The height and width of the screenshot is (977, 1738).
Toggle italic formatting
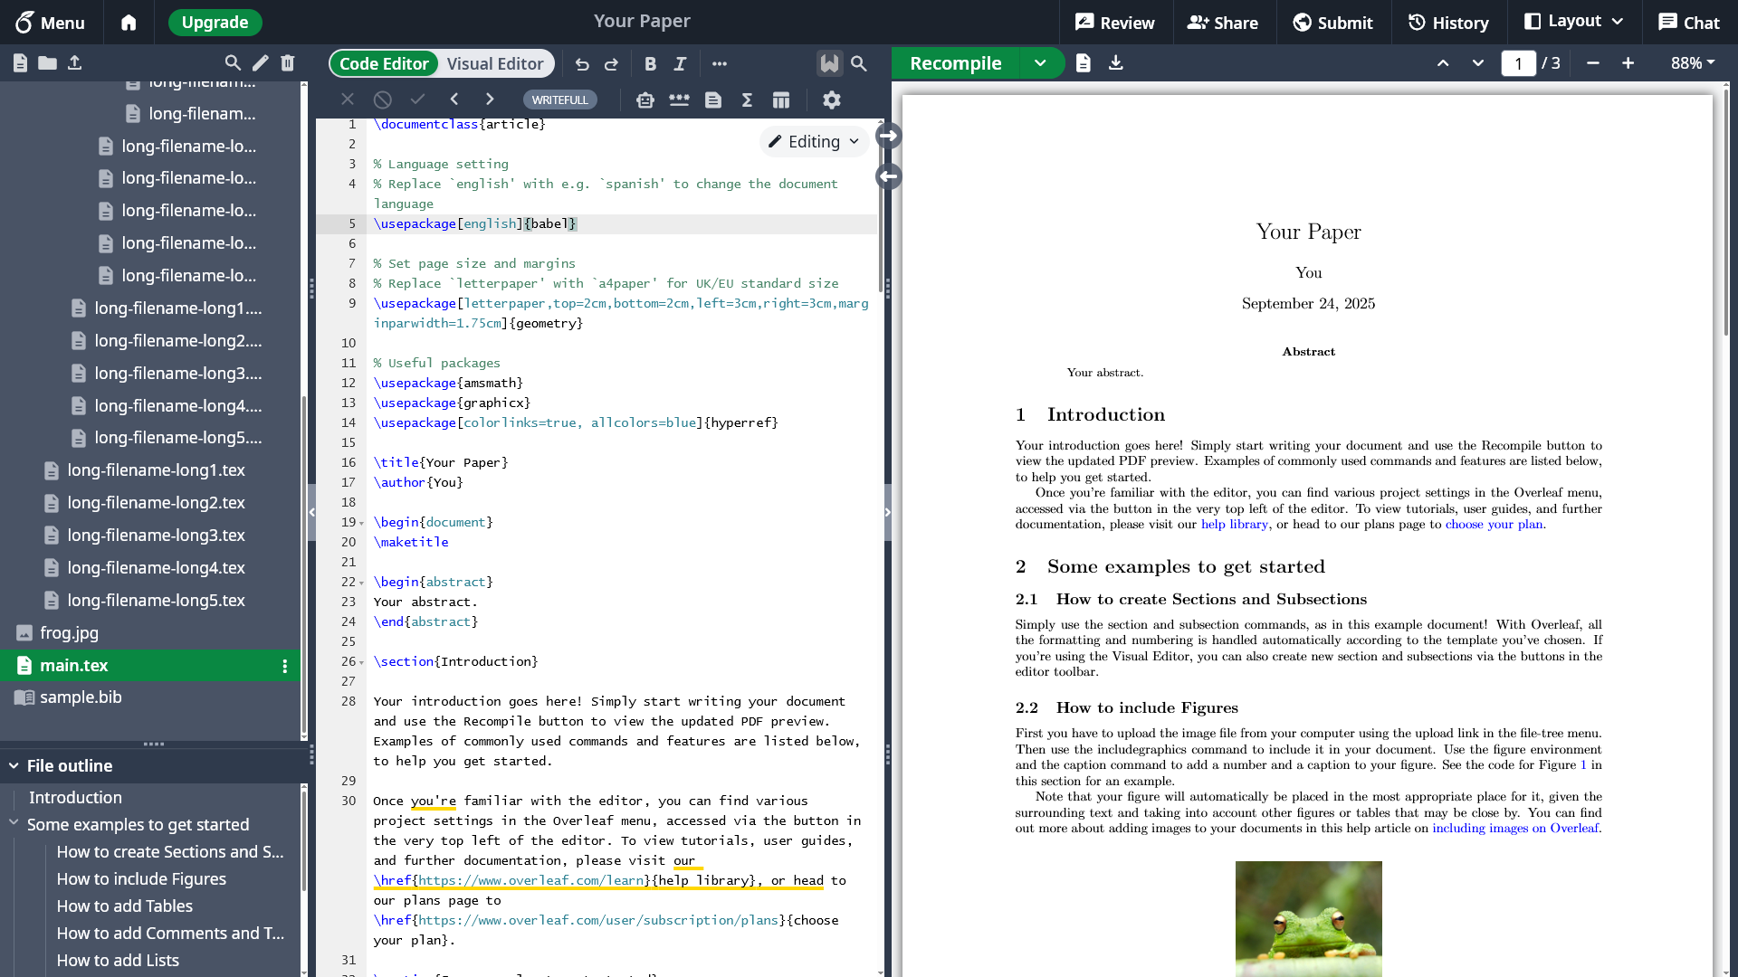(x=680, y=64)
